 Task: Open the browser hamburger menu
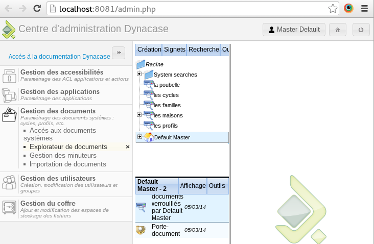coord(364,9)
